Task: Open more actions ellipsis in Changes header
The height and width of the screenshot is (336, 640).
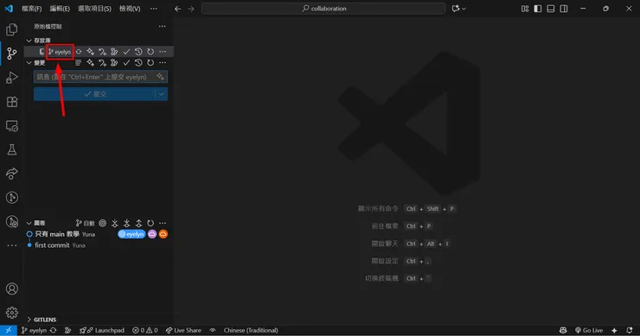Action: click(163, 63)
